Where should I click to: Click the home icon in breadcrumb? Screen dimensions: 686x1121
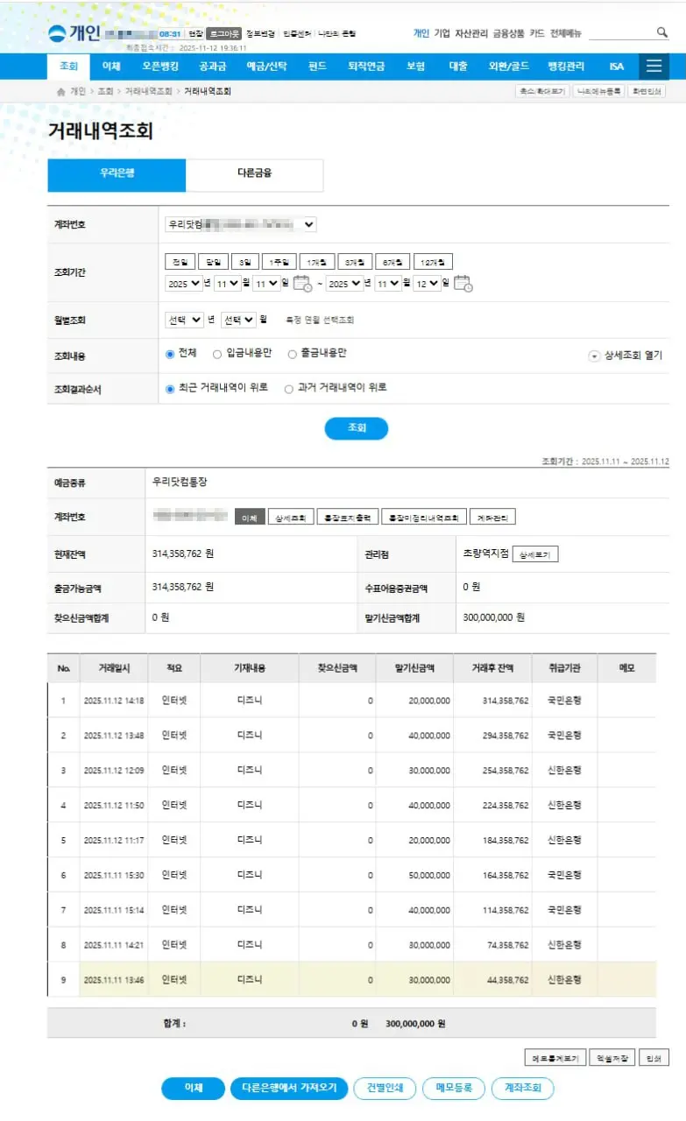(60, 91)
